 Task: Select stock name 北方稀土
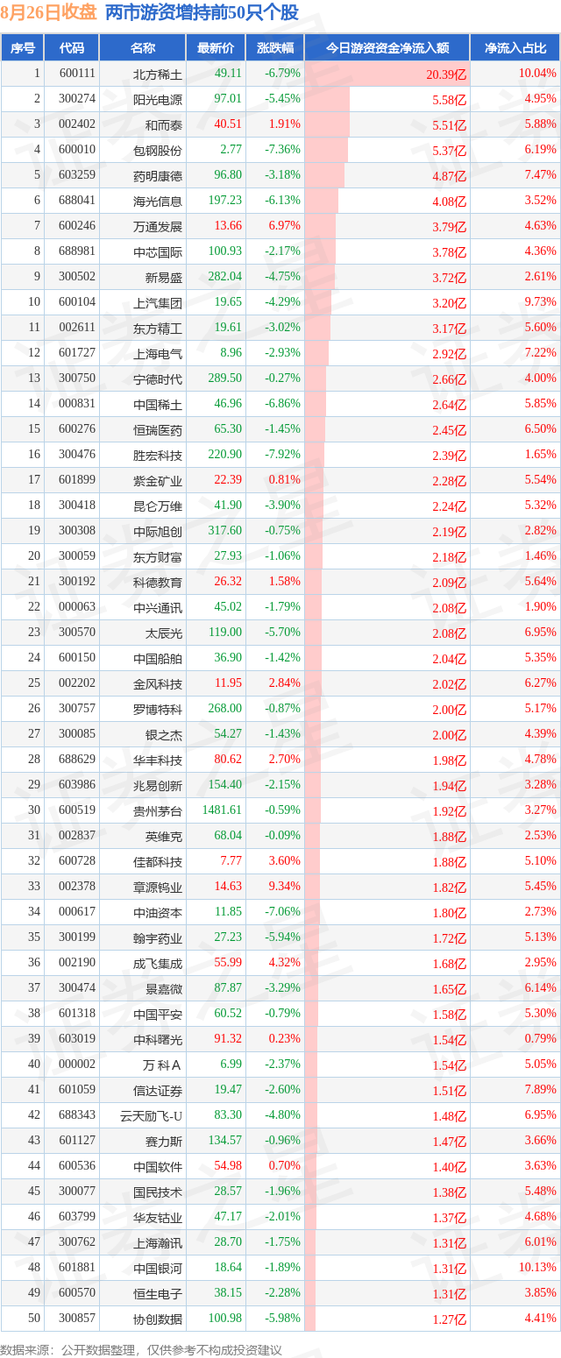158,74
